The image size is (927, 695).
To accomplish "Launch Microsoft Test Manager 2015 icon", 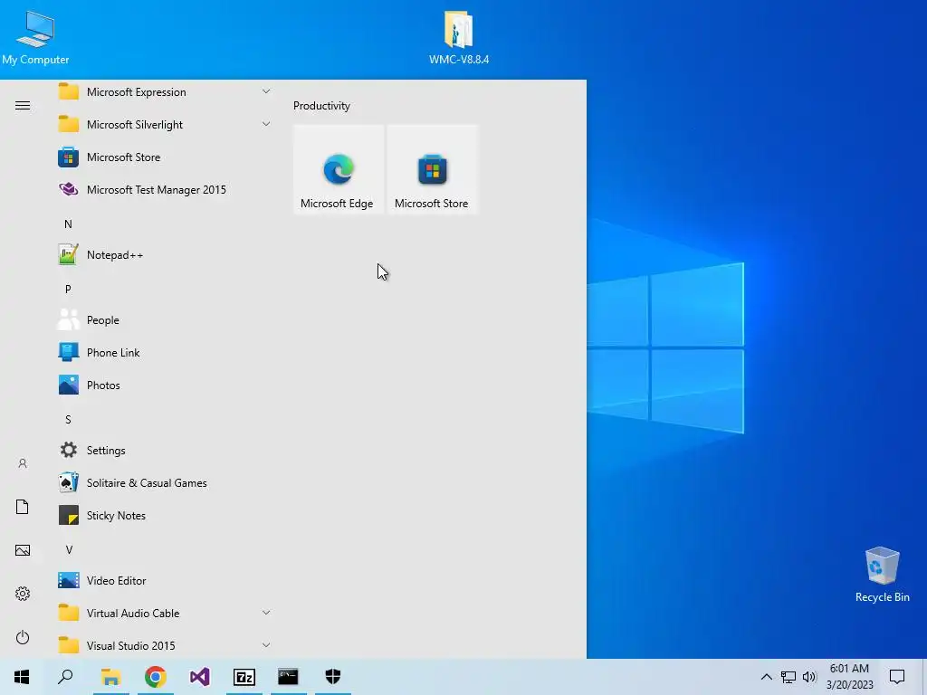I will [69, 190].
